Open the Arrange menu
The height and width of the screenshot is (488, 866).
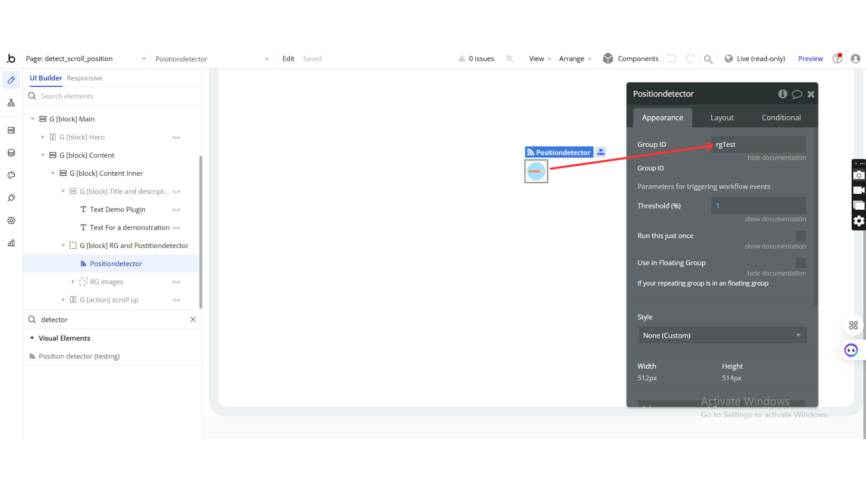pyautogui.click(x=575, y=59)
